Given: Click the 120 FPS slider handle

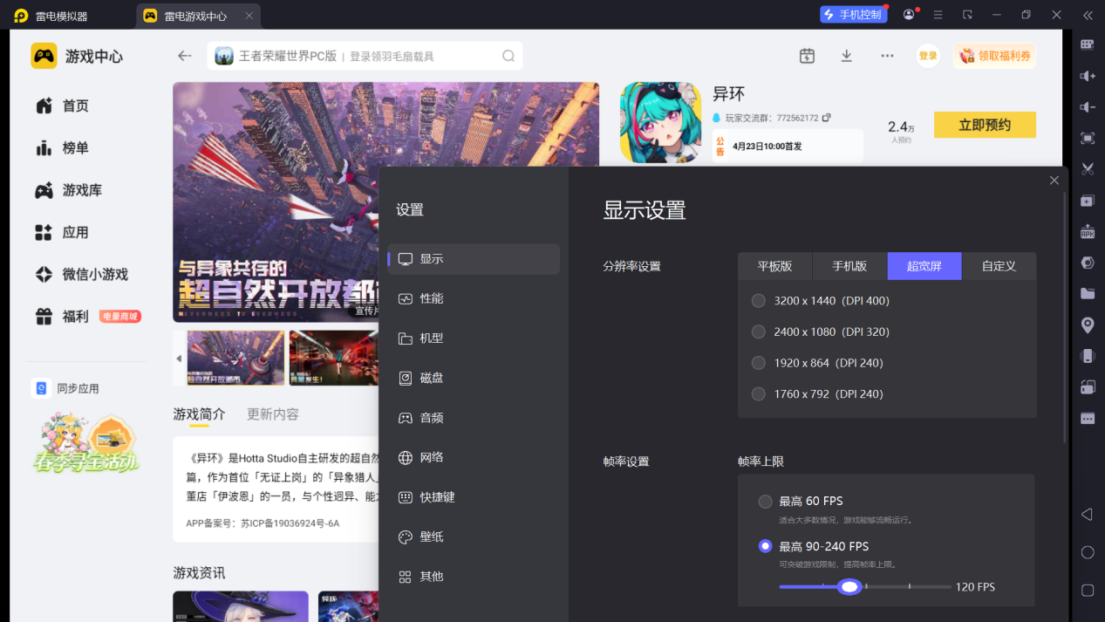Looking at the screenshot, I should (849, 586).
